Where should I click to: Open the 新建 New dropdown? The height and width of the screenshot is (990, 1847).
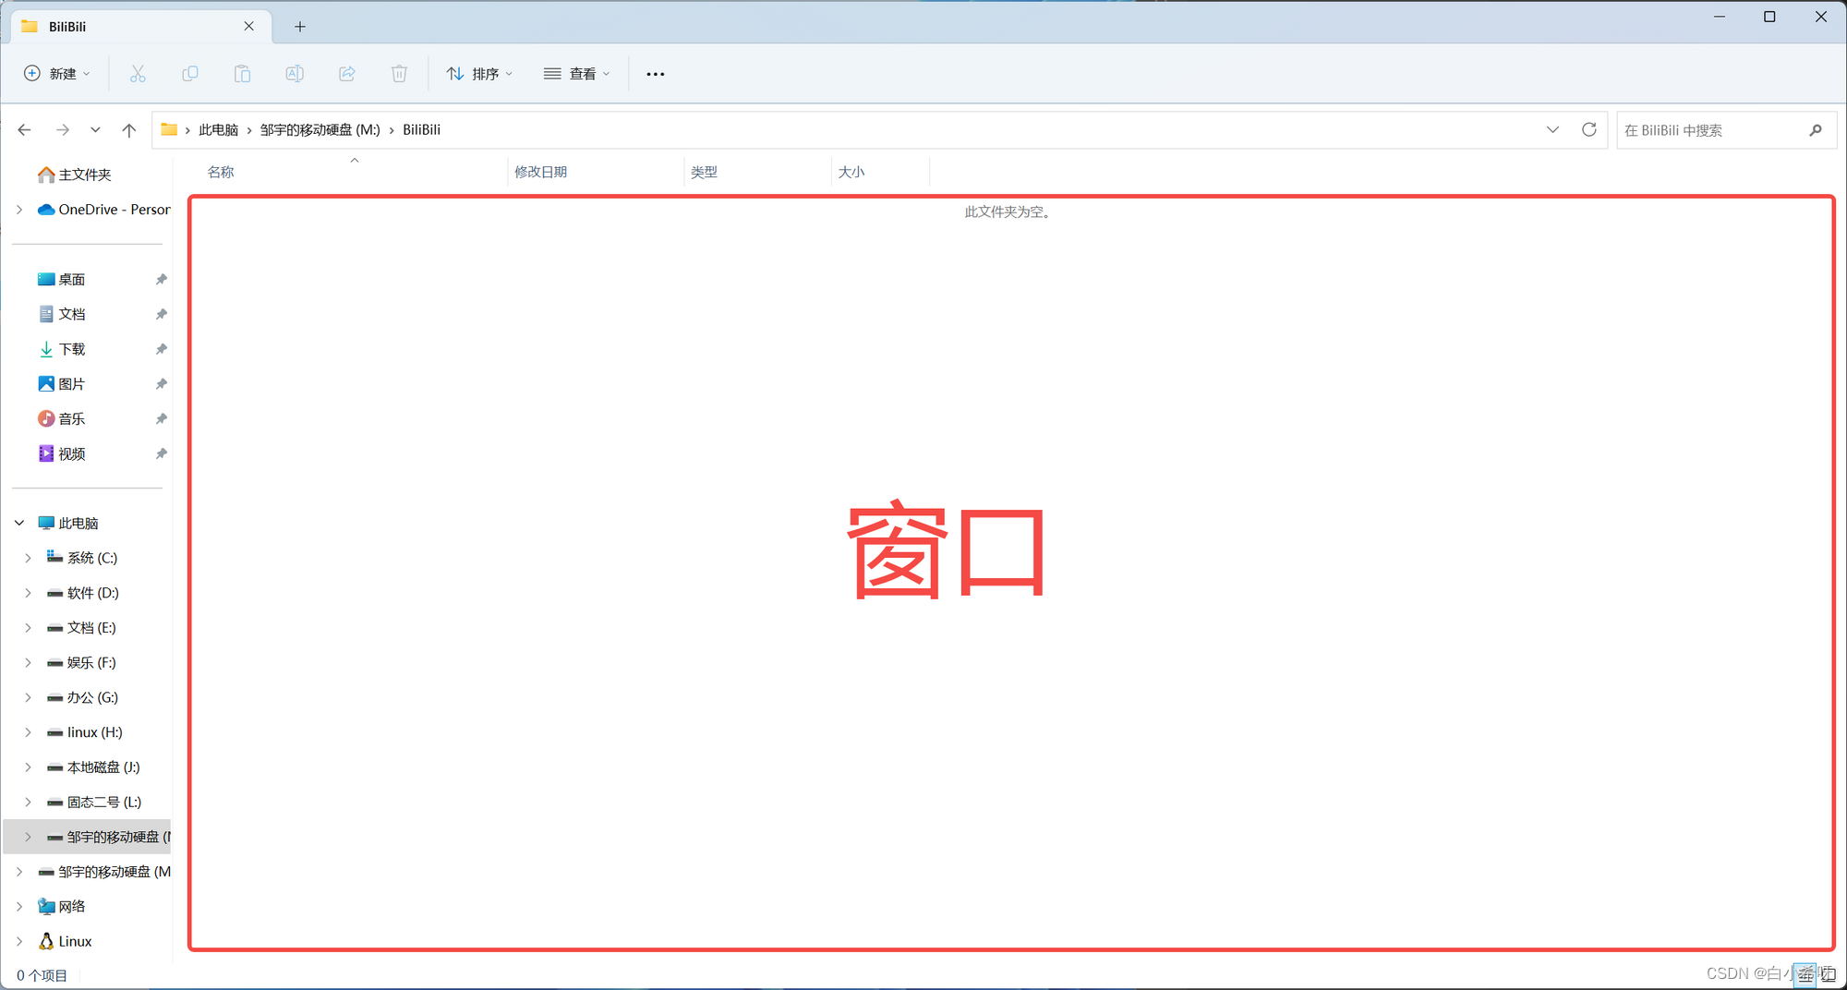57,74
